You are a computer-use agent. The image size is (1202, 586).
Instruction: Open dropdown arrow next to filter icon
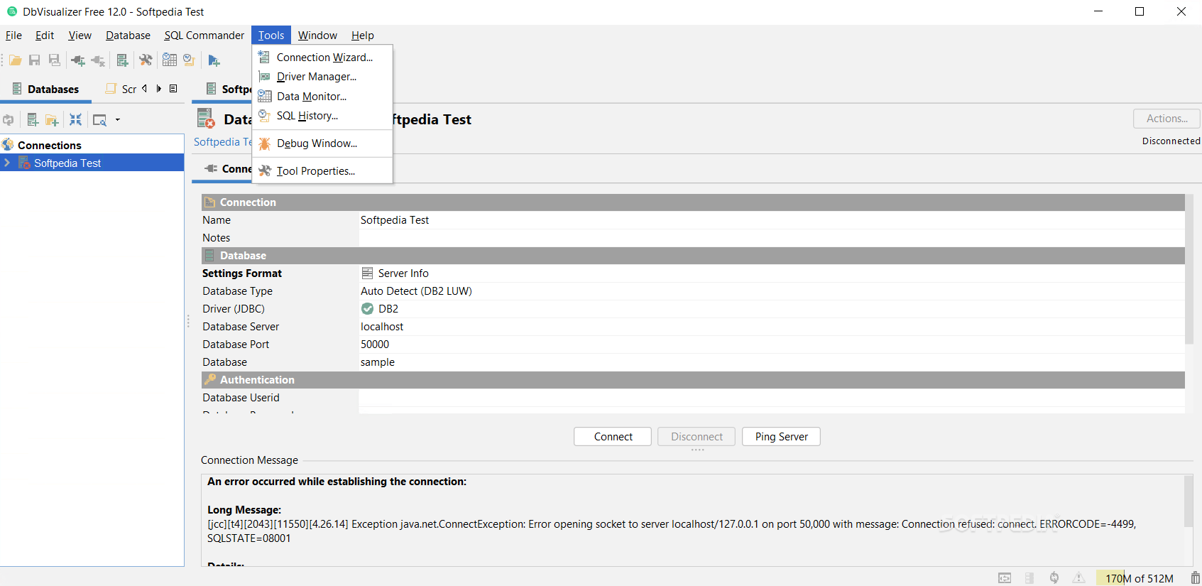118,120
